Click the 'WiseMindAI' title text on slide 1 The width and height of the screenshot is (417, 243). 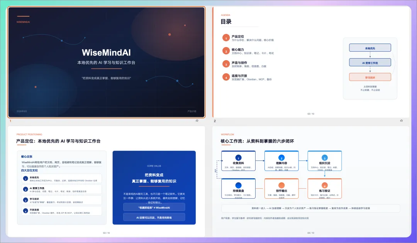[106, 52]
